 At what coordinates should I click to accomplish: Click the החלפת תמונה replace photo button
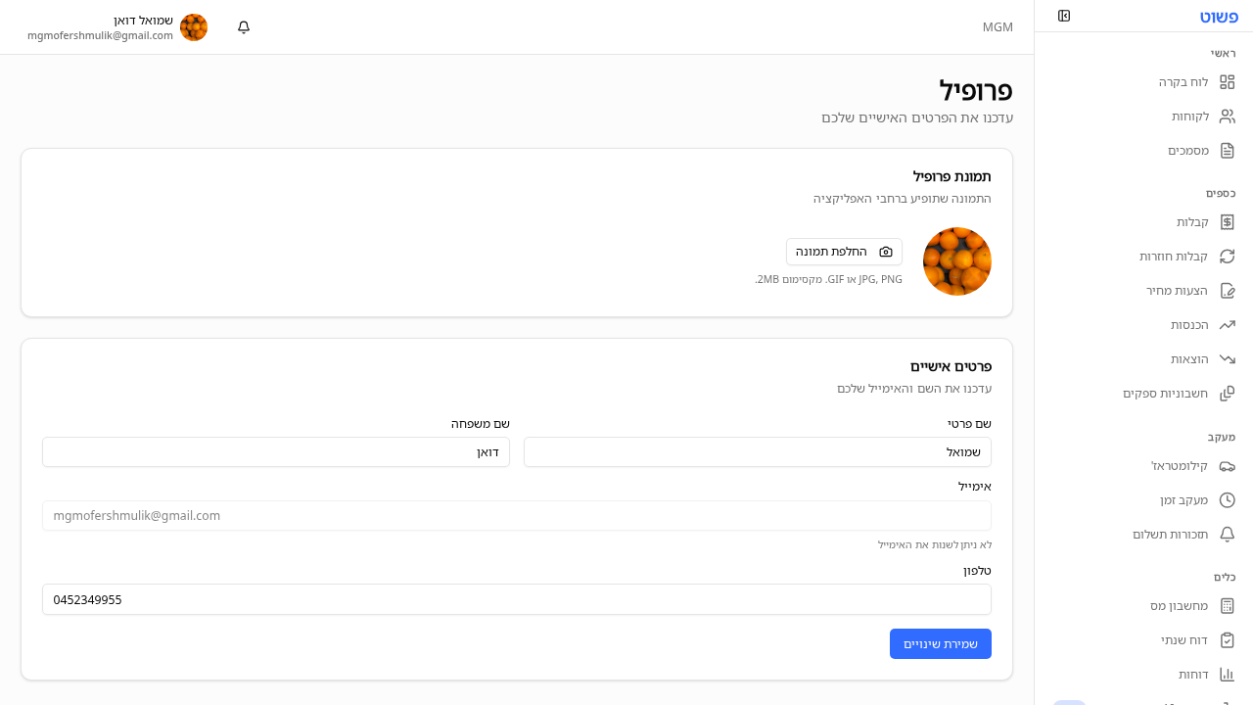(843, 252)
